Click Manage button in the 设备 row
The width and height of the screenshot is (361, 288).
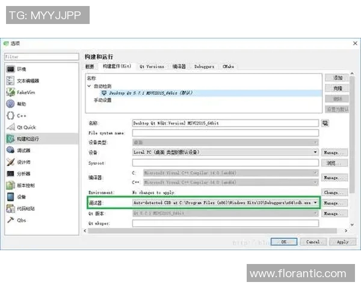335,152
